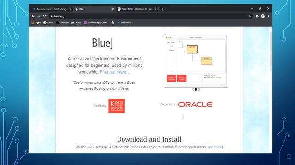
Task: Open the All Batches bookmark
Action: pos(124,22)
